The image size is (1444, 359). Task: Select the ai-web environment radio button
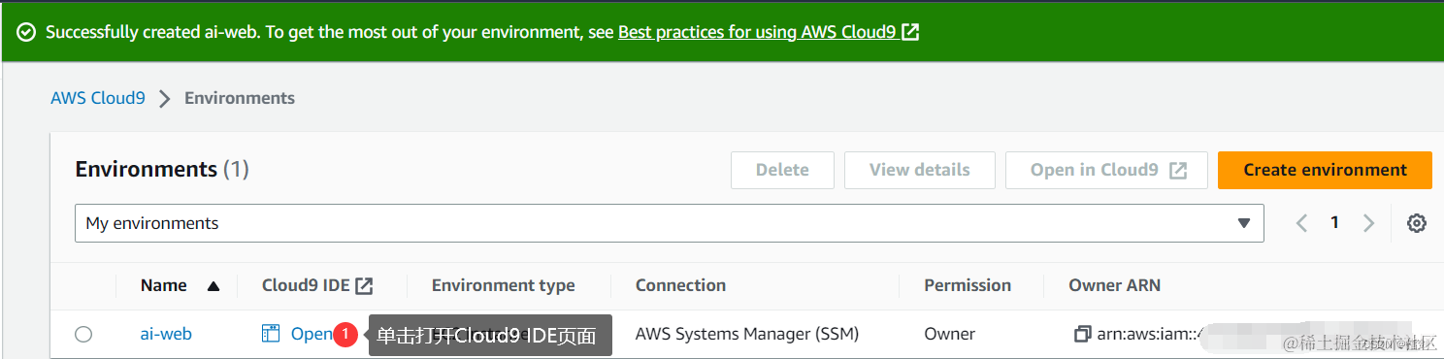pyautogui.click(x=83, y=335)
